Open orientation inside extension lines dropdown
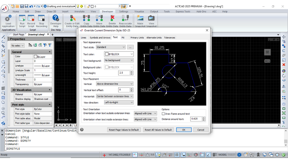This screenshot has width=288, height=162. point(145,119)
